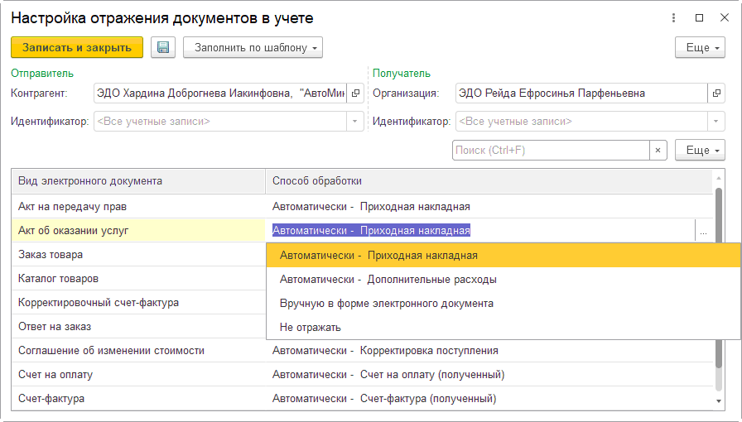Click the Вид электронного документа column header

90,180
